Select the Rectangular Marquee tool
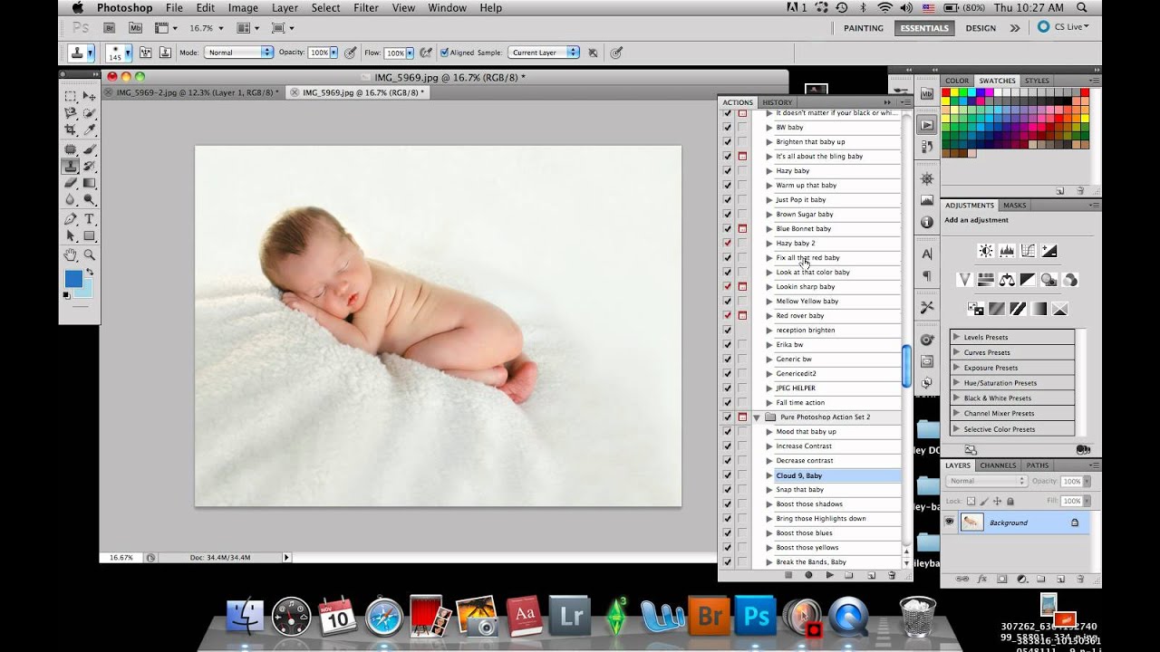1160x652 pixels. 70,96
